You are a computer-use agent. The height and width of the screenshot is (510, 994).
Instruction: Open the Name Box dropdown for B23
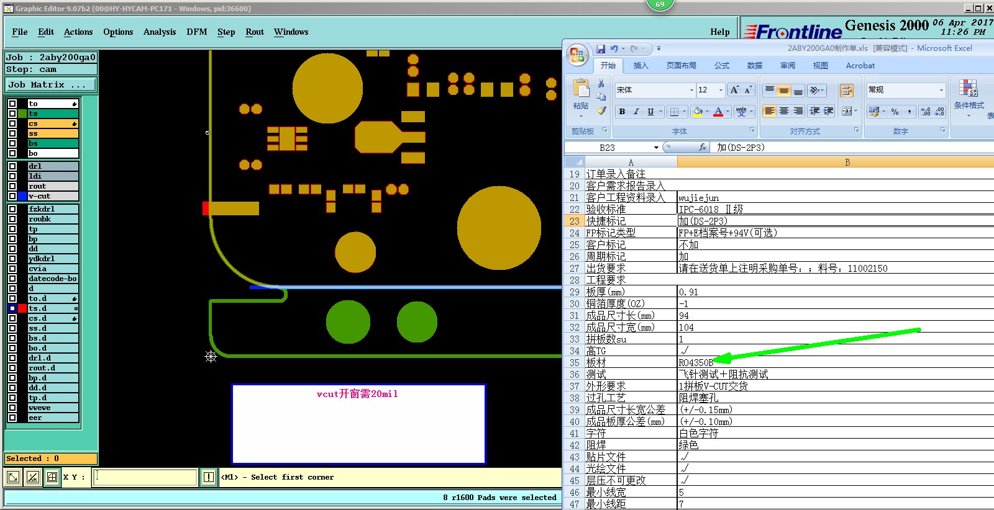(x=656, y=148)
